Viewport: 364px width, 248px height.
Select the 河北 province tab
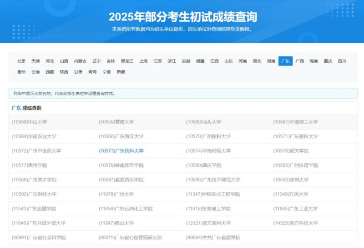coord(50,61)
